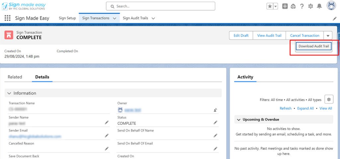Viewport: 340px width, 159px height.
Task: Edit Send On Behalf Of Email pencil
Action: 215,149
